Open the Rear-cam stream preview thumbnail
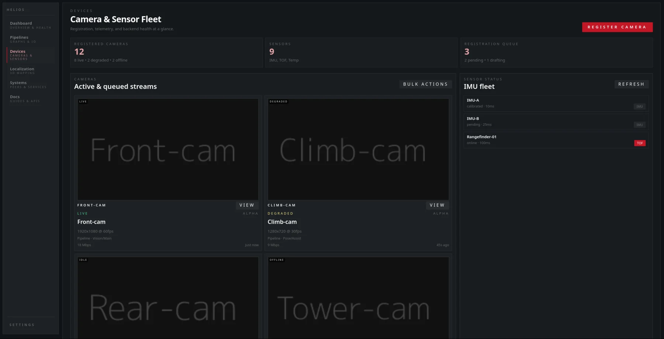The height and width of the screenshot is (339, 664). [x=168, y=298]
